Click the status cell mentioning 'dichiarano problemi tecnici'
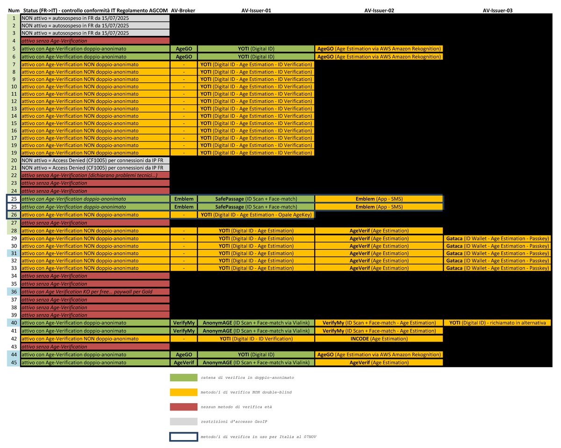Screen dimensions: 561x448 tap(95, 175)
